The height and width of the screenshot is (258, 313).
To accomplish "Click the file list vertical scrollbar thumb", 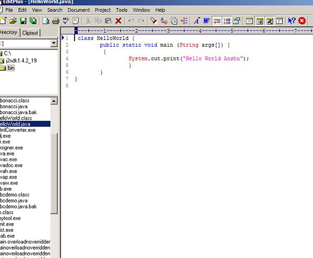I will [x=54, y=173].
